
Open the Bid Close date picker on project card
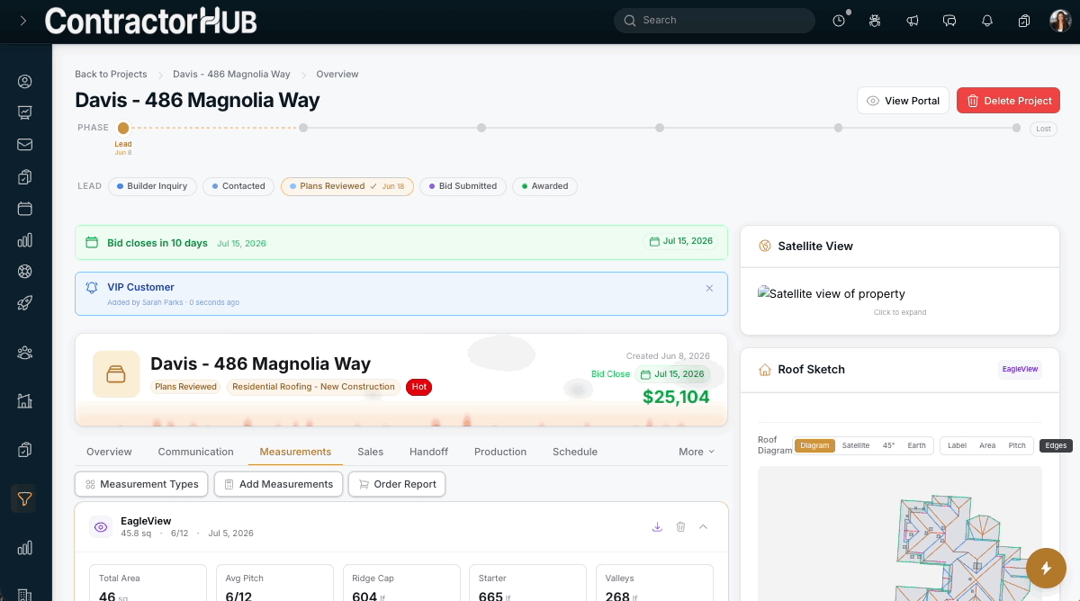point(672,374)
